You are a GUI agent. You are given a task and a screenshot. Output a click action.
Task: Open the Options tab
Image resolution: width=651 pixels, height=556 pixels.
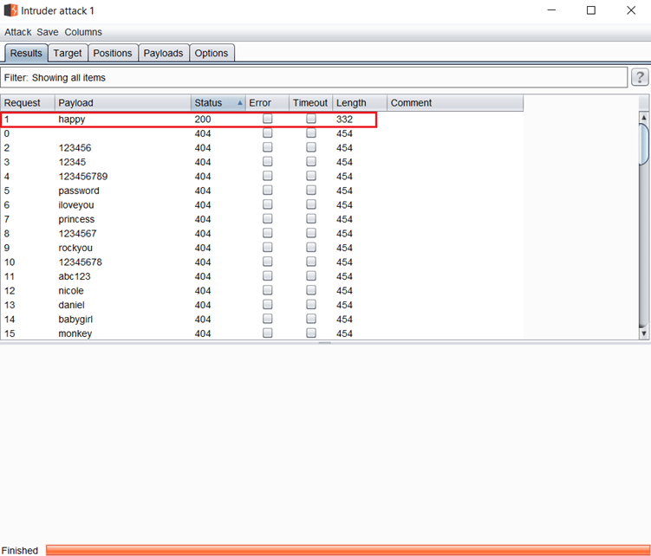coord(212,53)
